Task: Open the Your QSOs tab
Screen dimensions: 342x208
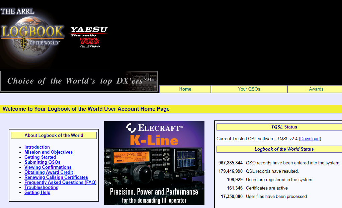Action: (x=249, y=89)
